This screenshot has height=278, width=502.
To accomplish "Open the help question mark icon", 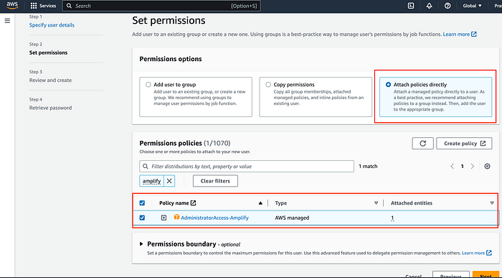I will tap(447, 6).
